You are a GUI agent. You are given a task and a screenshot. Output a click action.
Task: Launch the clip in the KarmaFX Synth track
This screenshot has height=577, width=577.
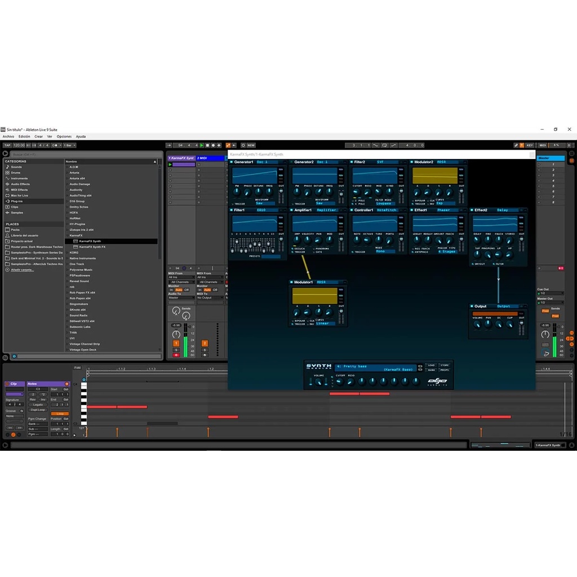(170, 165)
